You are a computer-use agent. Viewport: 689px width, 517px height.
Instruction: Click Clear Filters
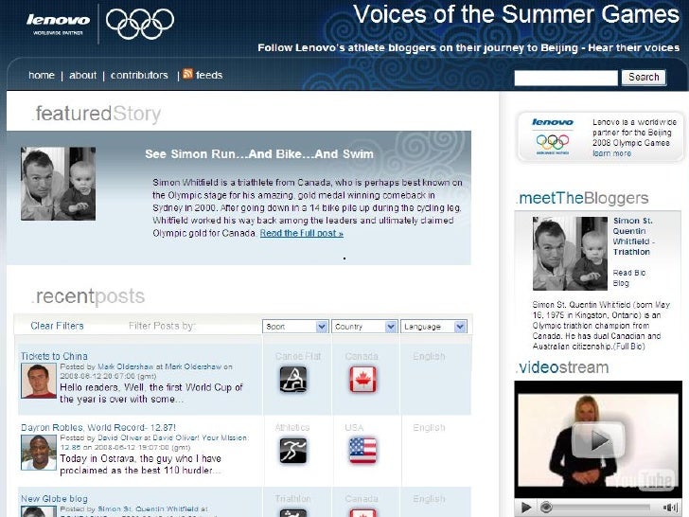[x=57, y=326]
